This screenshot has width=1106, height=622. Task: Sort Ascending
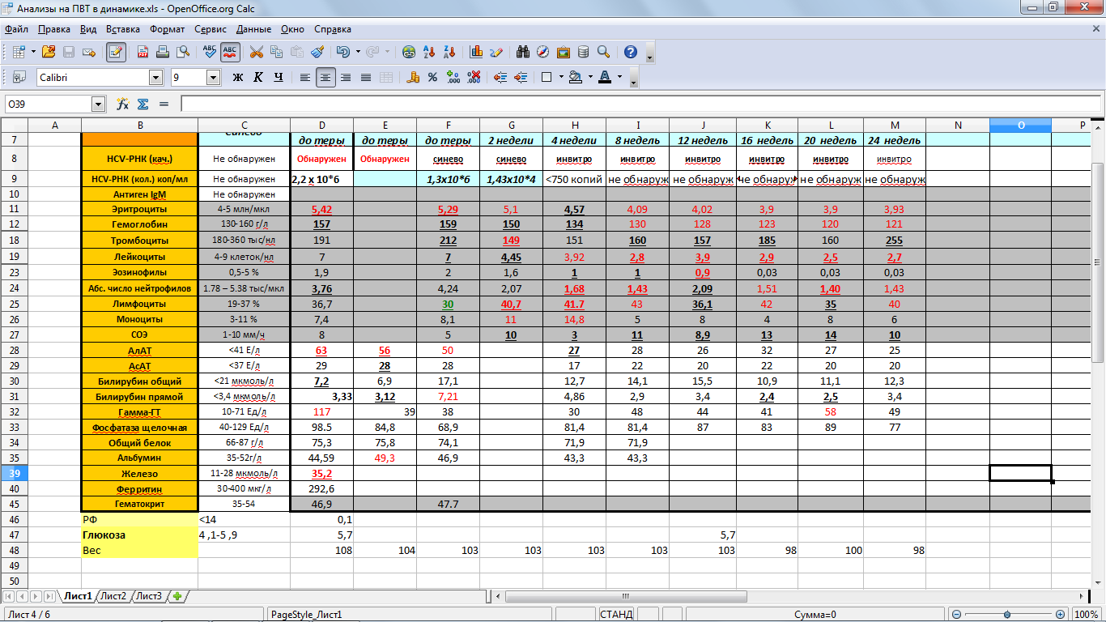[429, 52]
